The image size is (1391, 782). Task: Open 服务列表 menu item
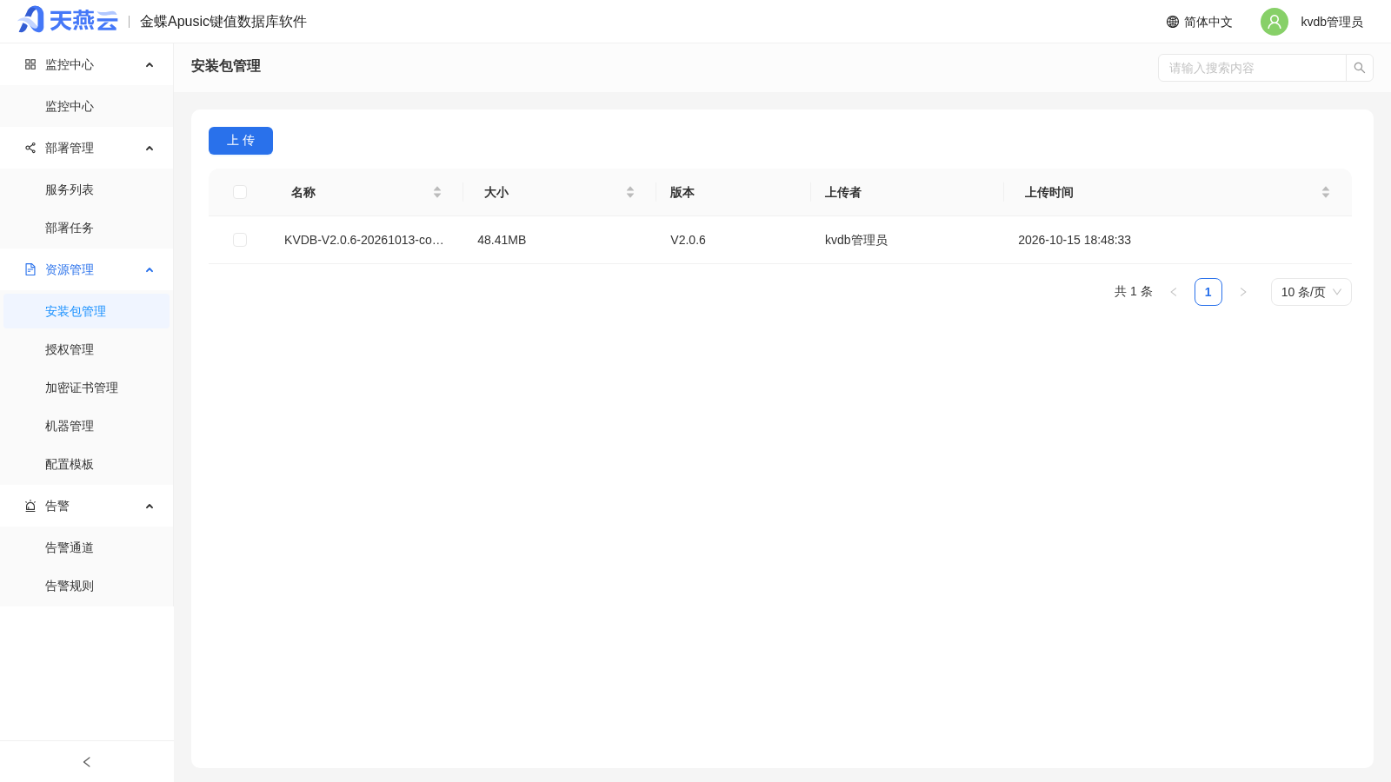click(87, 189)
